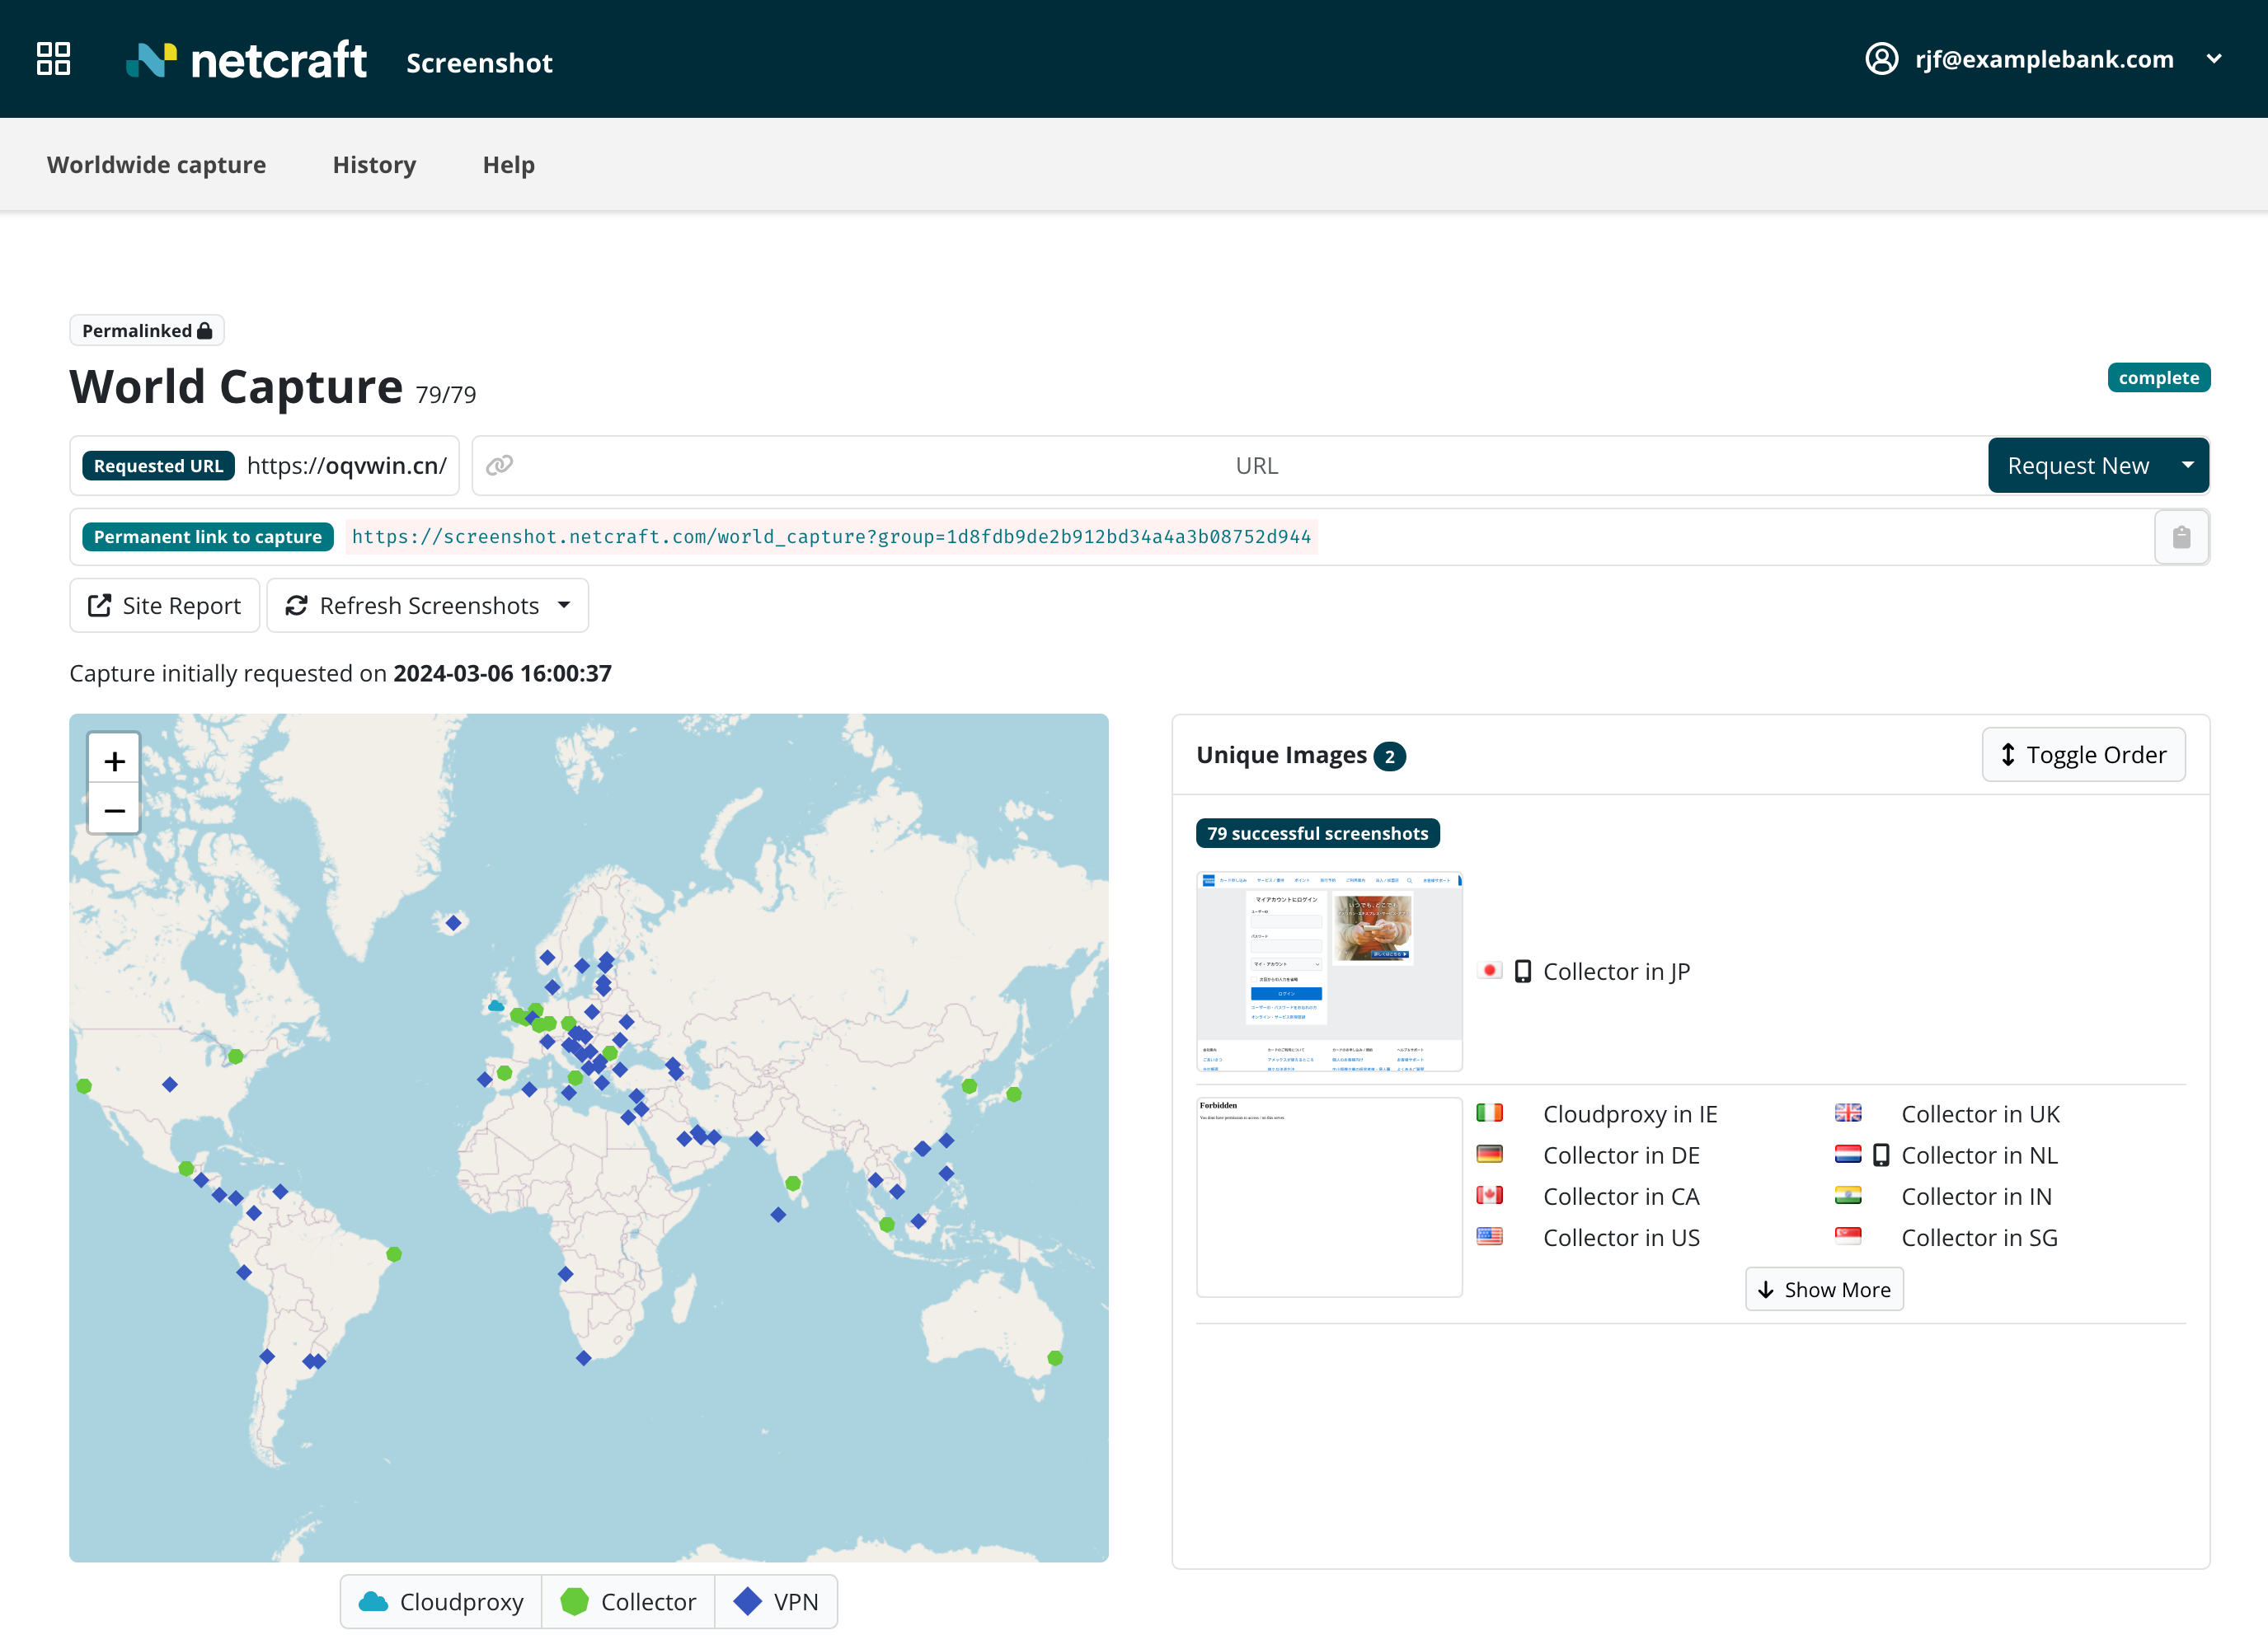Click the clipboard icon to copy the permalink
The image size is (2268, 1649).
tap(2181, 536)
